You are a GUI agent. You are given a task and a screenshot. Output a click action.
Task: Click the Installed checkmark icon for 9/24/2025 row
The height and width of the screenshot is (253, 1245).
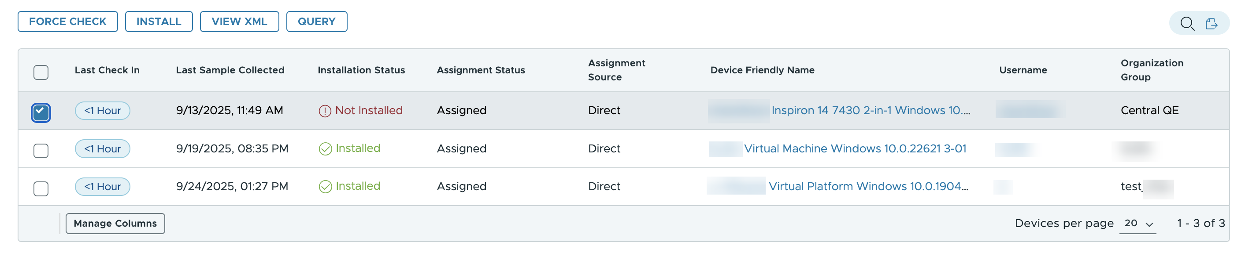coord(325,187)
